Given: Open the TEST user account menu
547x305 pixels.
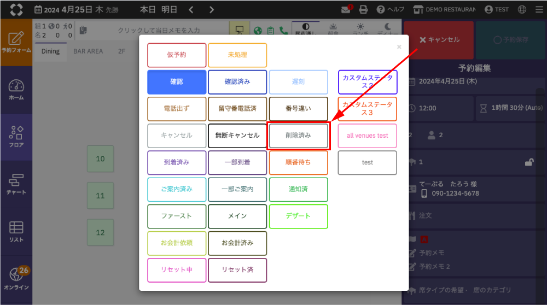Looking at the screenshot, I should click(496, 9).
